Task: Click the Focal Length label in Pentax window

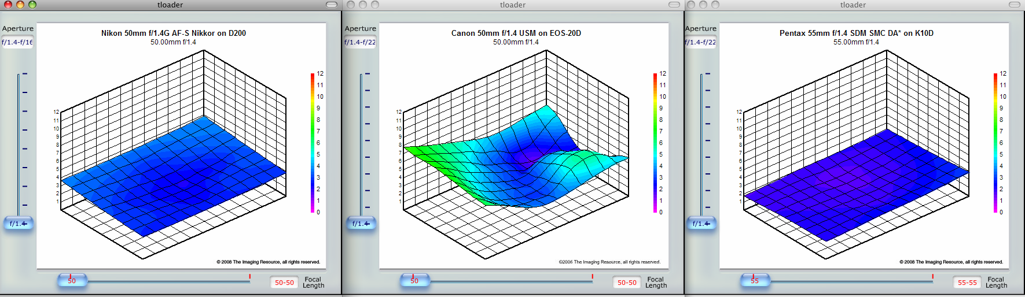Action: 996,283
